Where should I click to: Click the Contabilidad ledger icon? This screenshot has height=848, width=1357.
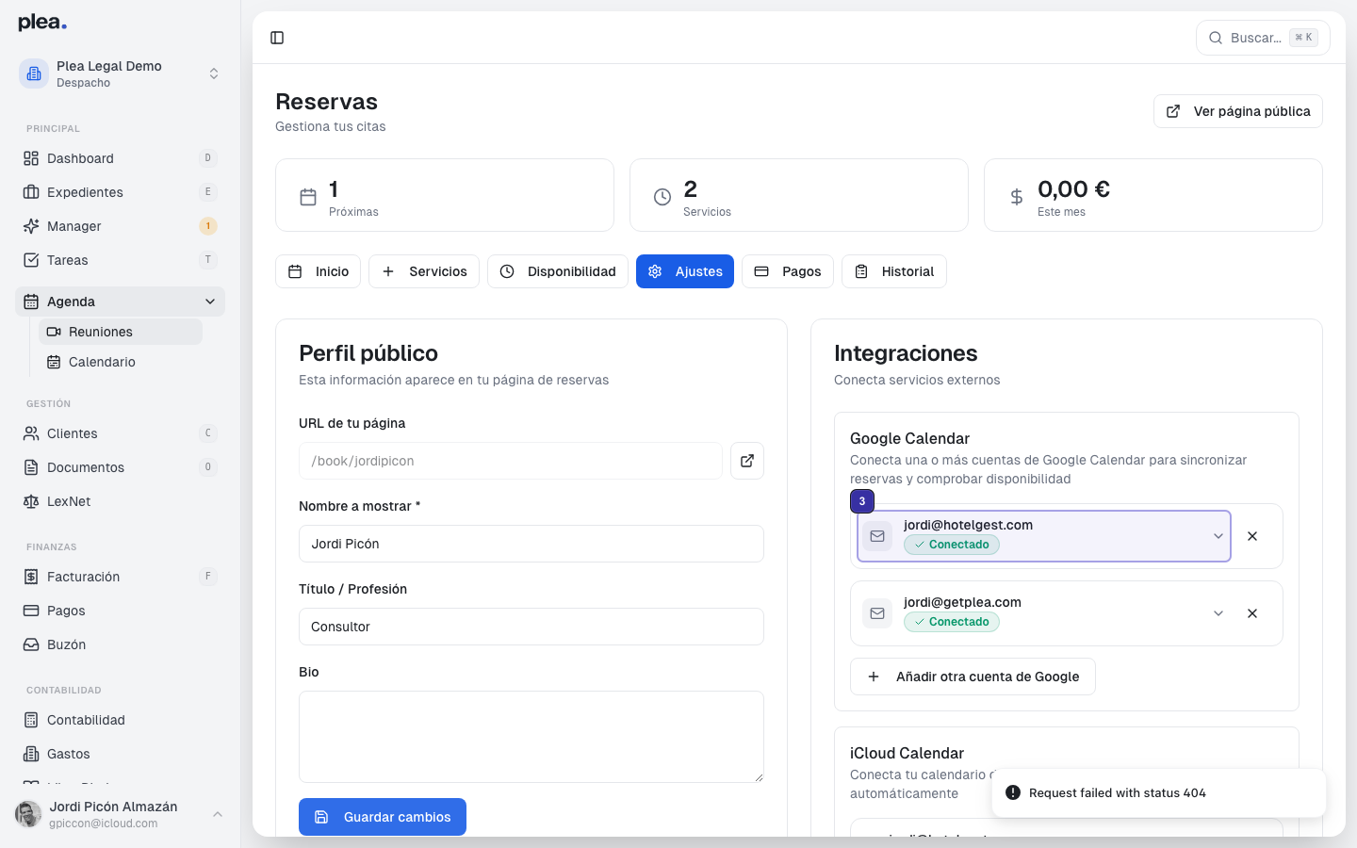click(x=29, y=720)
